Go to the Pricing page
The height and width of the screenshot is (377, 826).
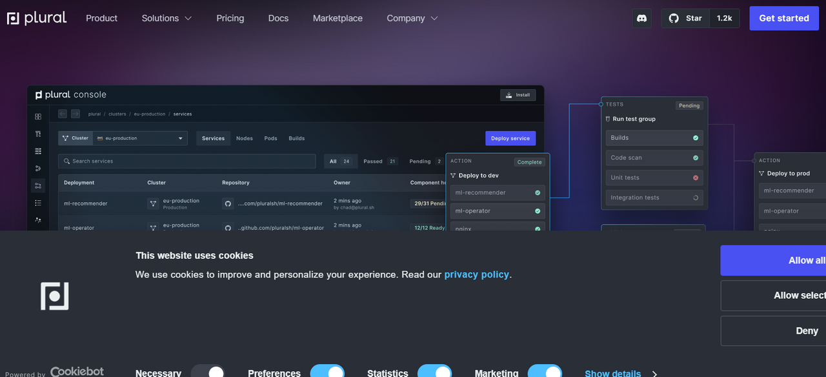click(x=230, y=18)
